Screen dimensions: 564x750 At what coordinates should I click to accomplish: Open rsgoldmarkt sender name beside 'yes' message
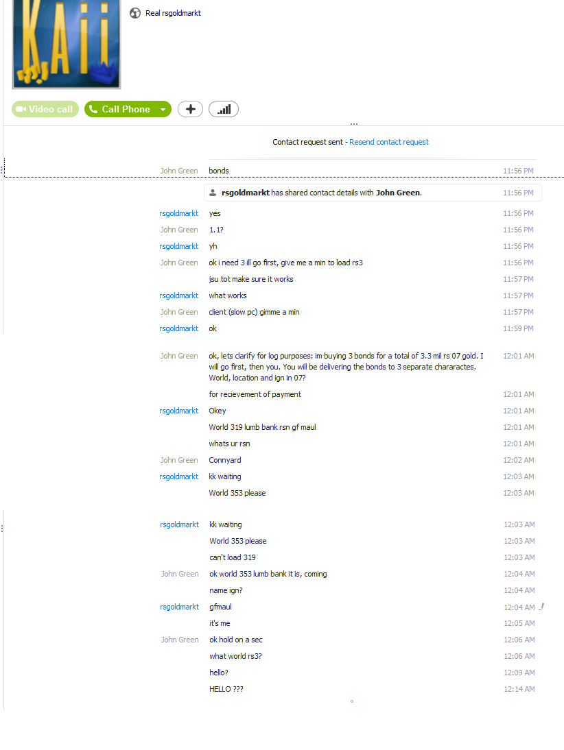(x=178, y=213)
